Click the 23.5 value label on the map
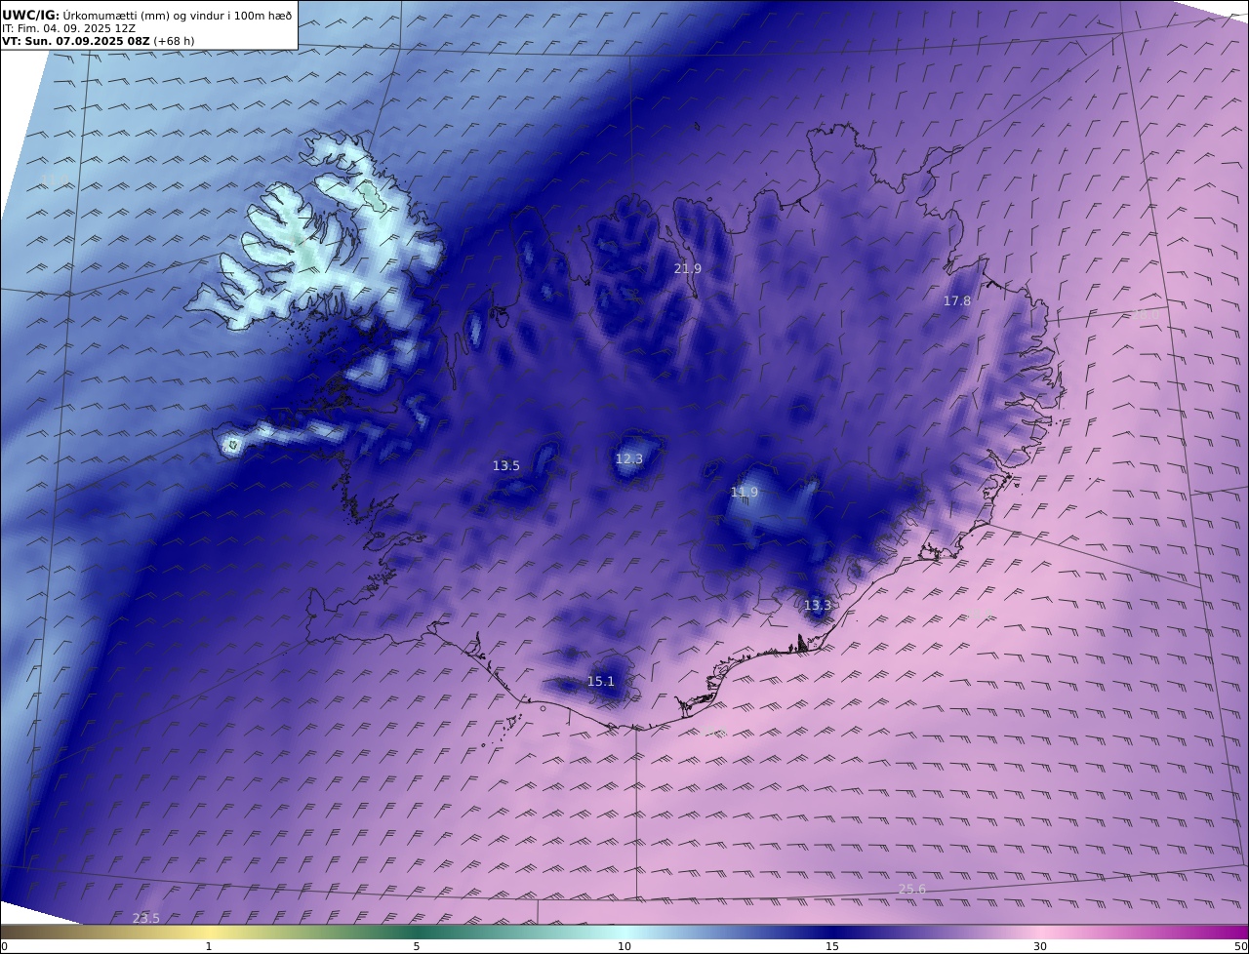 tap(146, 918)
